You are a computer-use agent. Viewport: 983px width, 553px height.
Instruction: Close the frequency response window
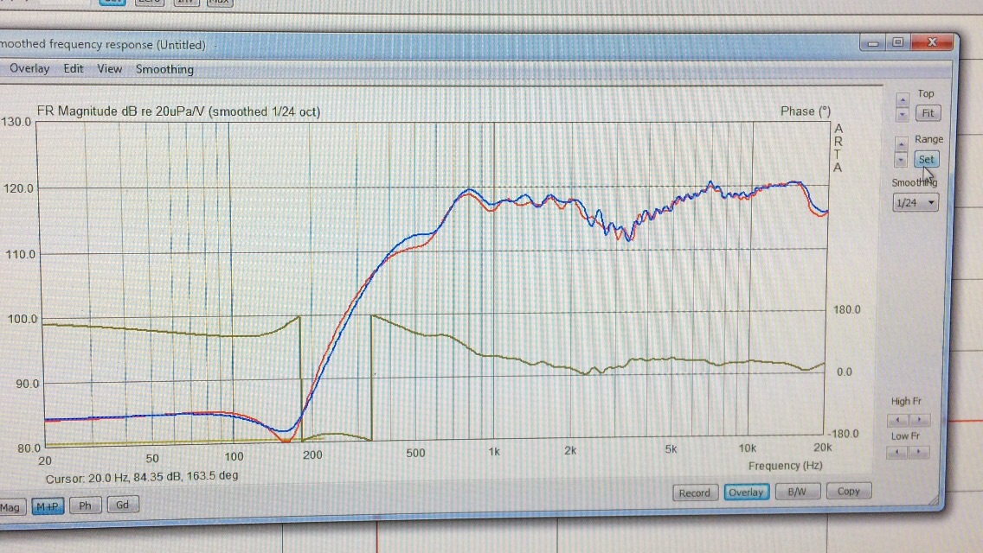click(932, 42)
